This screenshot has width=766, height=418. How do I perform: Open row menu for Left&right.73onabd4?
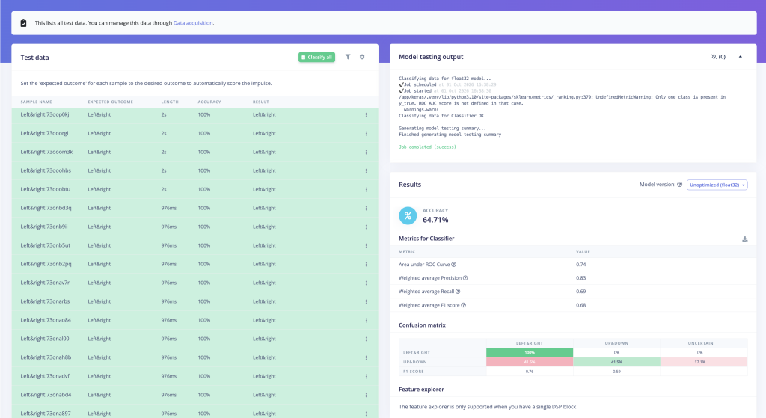click(x=366, y=395)
